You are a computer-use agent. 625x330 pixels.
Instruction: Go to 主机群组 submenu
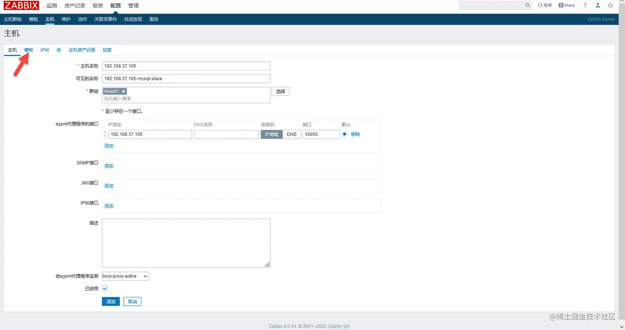(x=13, y=19)
